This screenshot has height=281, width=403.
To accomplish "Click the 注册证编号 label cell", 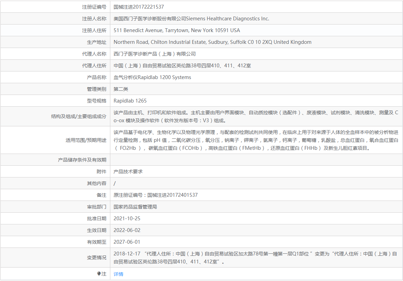I will [55, 7].
